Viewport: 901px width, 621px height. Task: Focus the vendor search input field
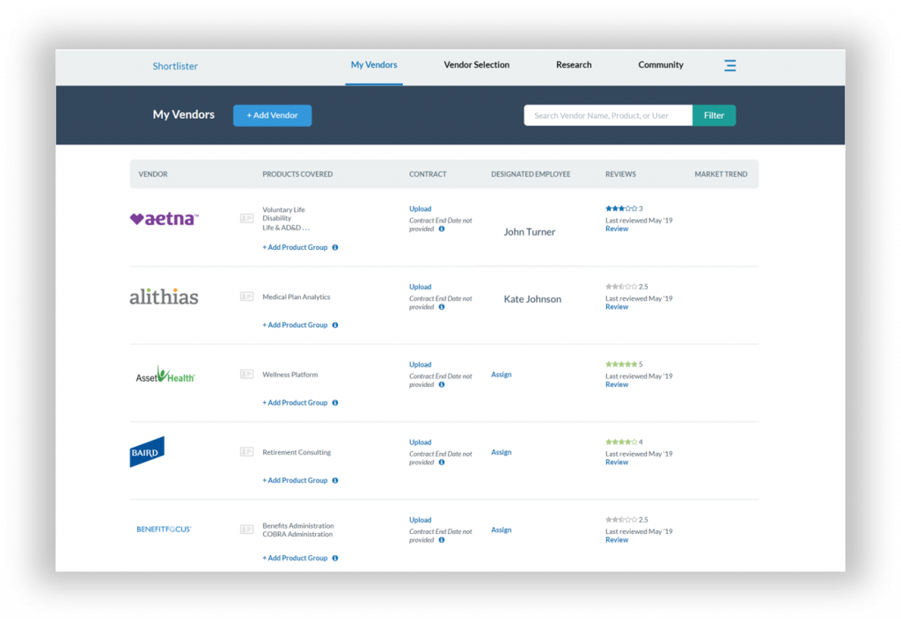pos(608,115)
